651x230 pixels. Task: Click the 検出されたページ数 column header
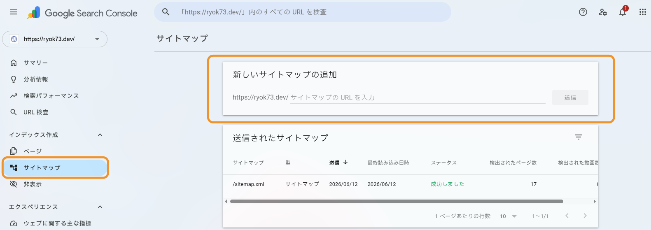coord(513,163)
